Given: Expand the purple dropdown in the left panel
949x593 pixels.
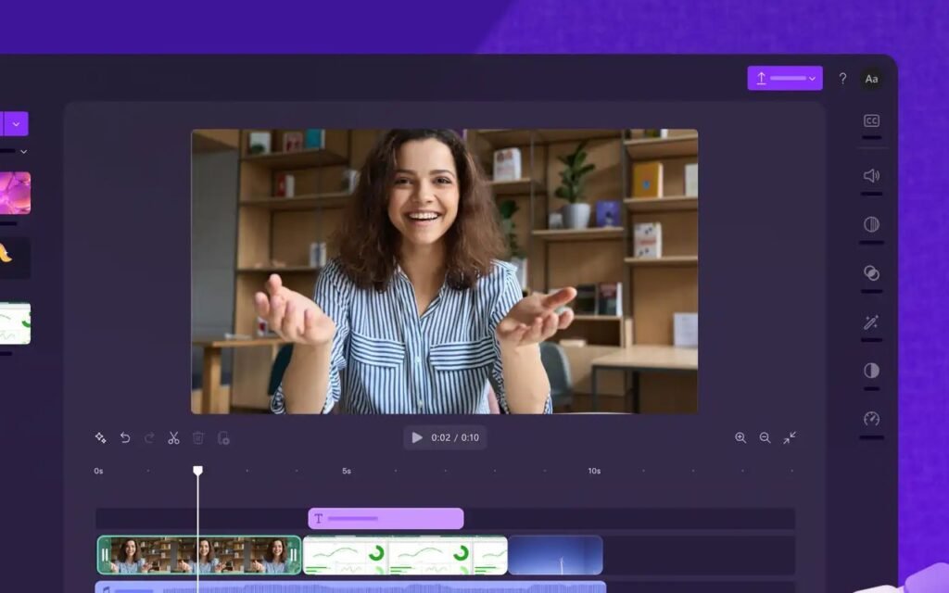Looking at the screenshot, I should [x=16, y=124].
